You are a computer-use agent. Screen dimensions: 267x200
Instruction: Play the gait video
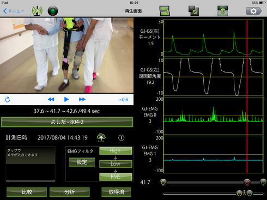tap(66, 99)
